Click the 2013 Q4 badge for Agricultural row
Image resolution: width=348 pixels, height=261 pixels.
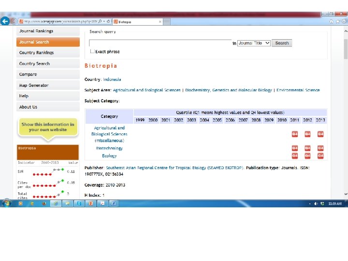click(320, 134)
